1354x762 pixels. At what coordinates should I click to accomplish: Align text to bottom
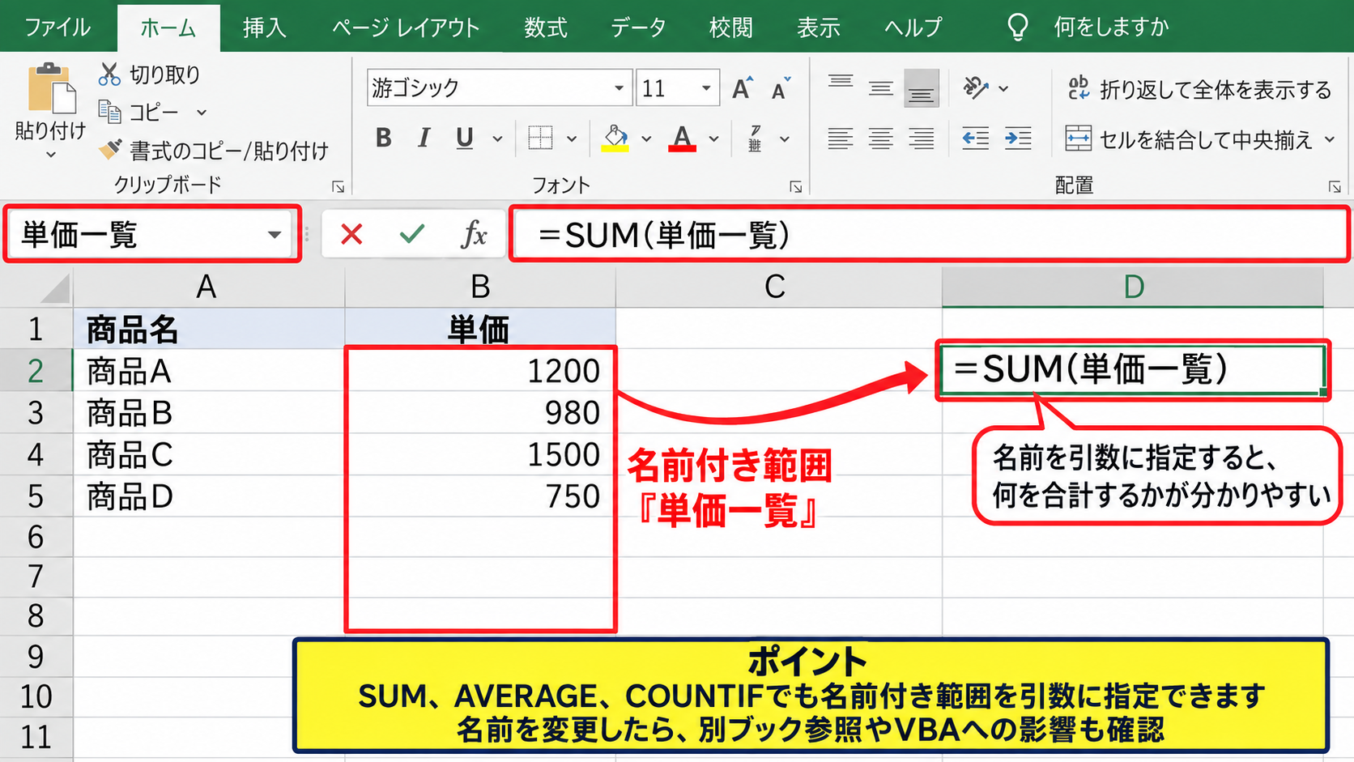921,88
